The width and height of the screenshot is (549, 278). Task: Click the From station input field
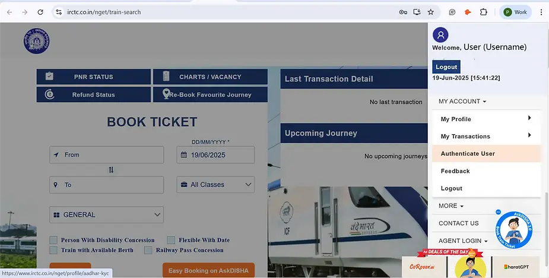click(106, 154)
